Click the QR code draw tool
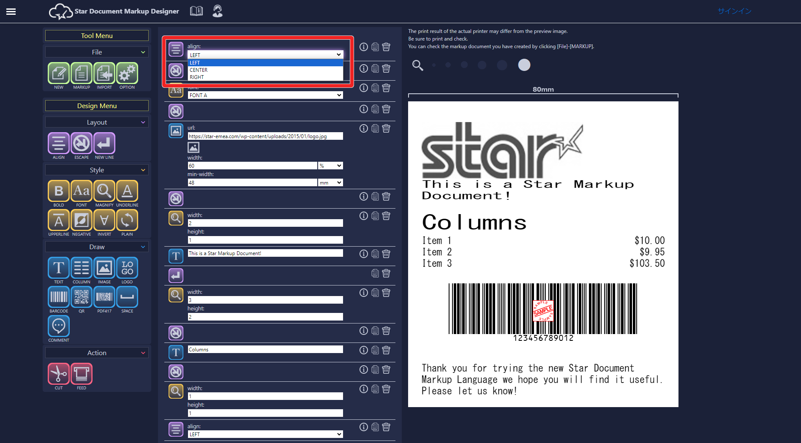The width and height of the screenshot is (801, 443). pos(82,297)
